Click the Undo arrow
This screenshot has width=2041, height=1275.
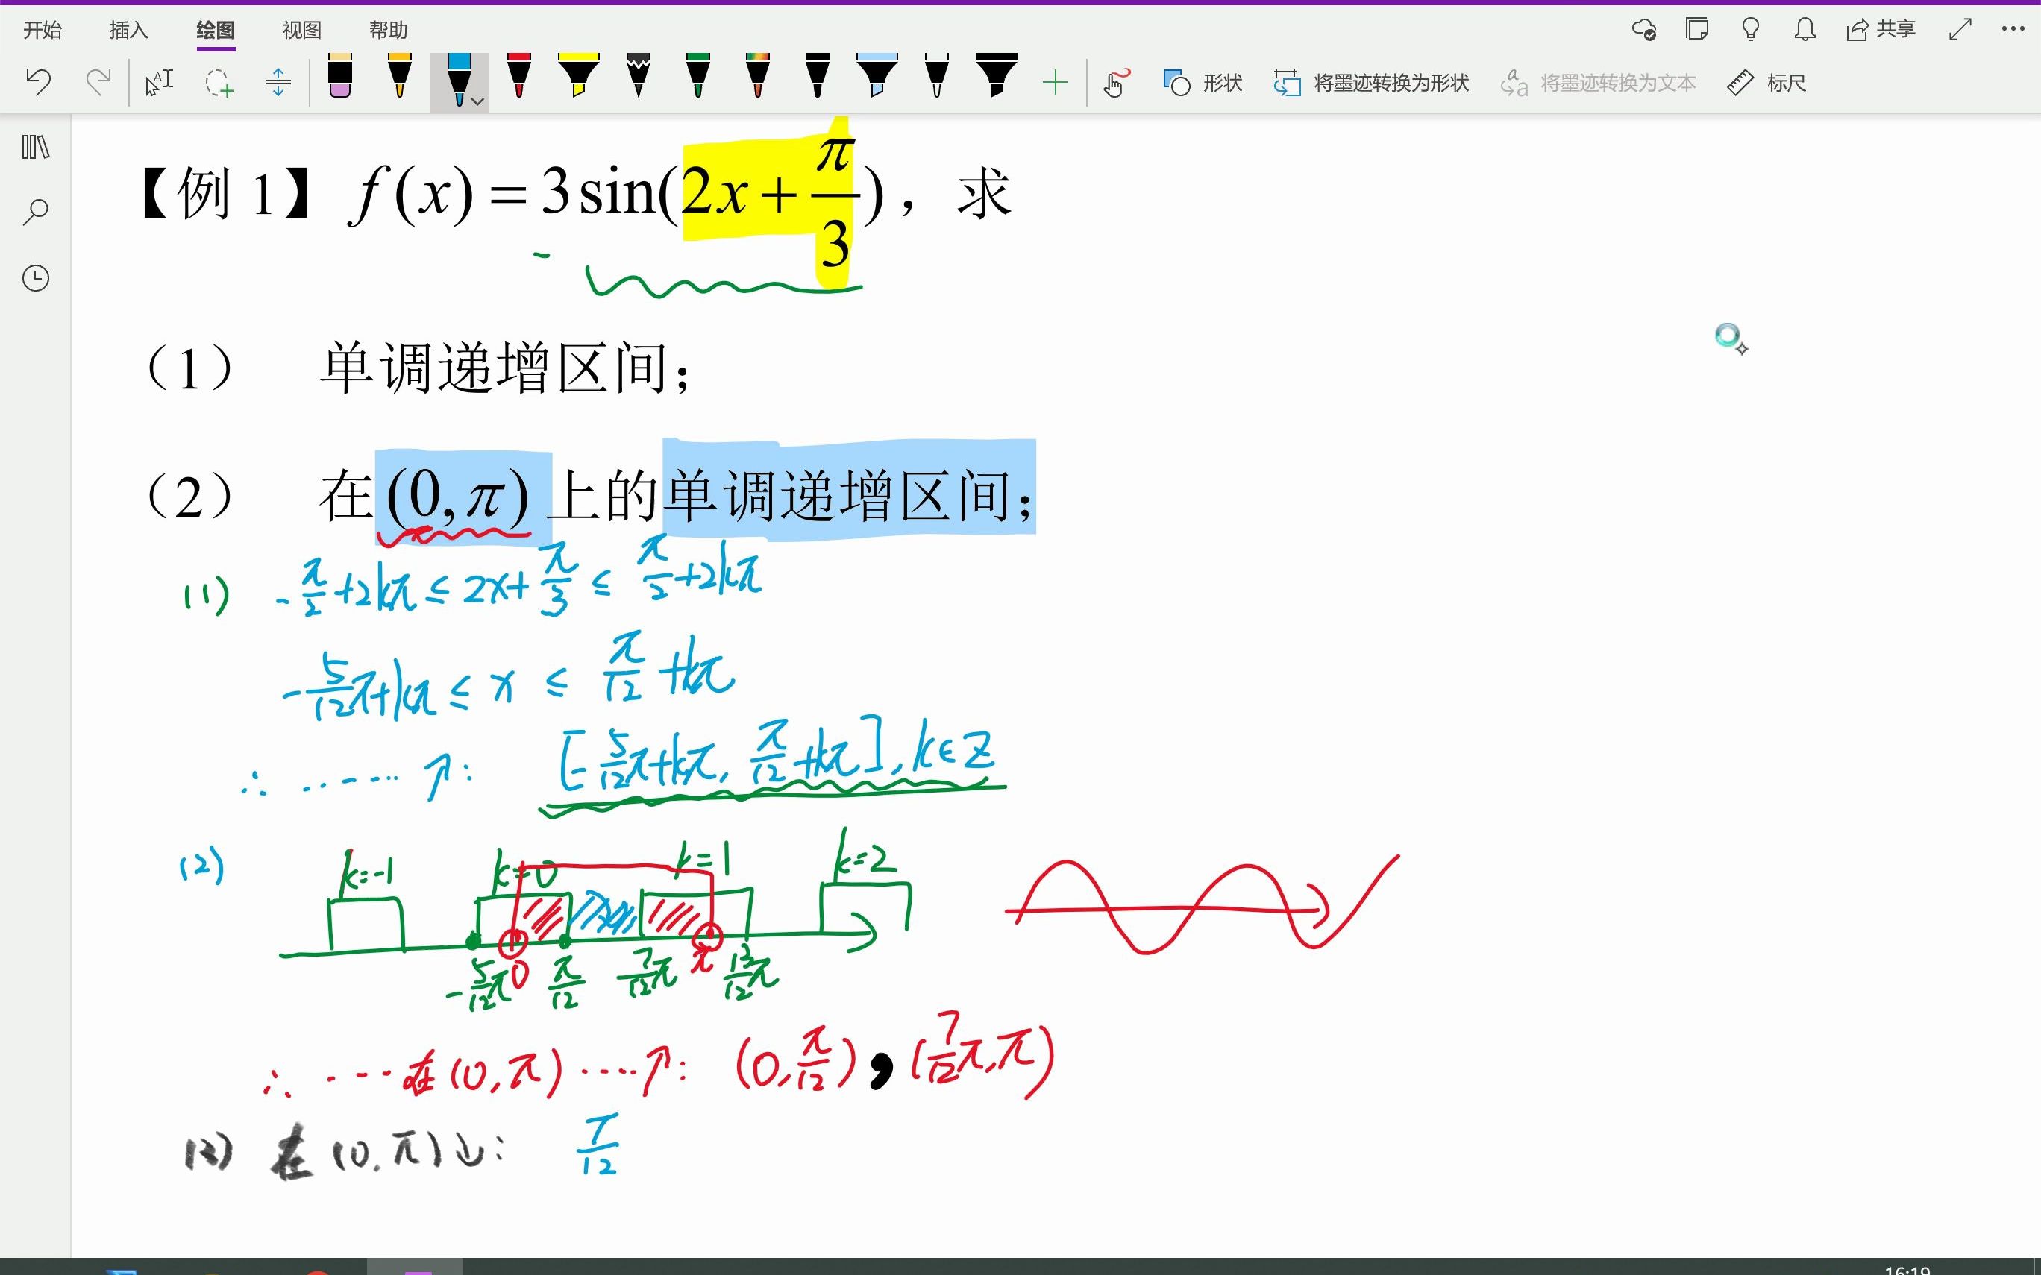coord(39,82)
